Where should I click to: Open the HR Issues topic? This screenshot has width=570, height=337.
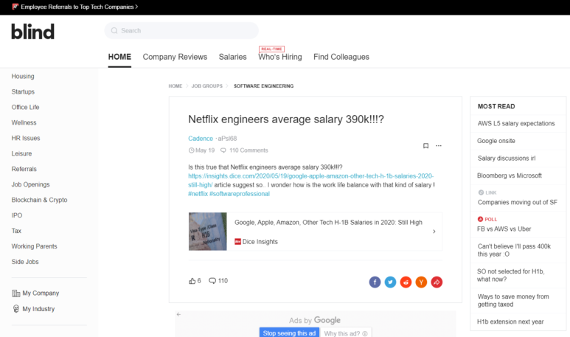(x=26, y=138)
